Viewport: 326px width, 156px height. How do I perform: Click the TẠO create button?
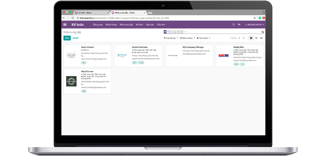point(67,38)
